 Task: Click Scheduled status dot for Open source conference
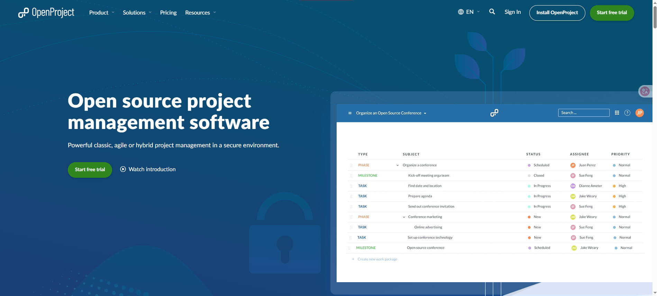[x=530, y=248]
